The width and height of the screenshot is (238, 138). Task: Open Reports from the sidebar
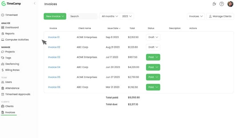tap(10, 34)
